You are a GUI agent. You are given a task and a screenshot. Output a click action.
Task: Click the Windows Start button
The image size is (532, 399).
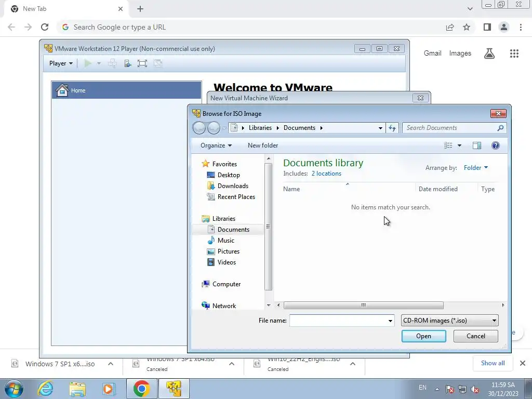tap(14, 389)
